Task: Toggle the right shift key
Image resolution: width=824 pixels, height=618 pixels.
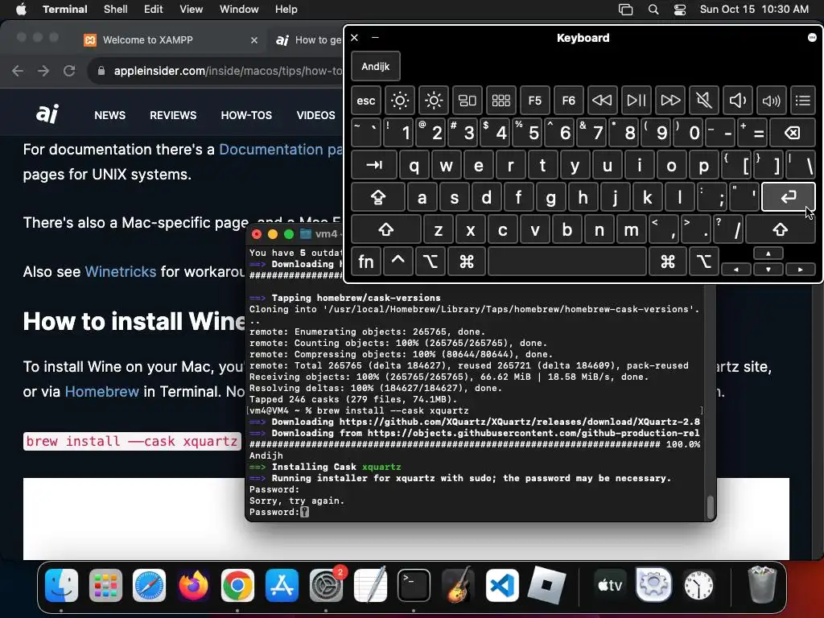Action: 781,230
